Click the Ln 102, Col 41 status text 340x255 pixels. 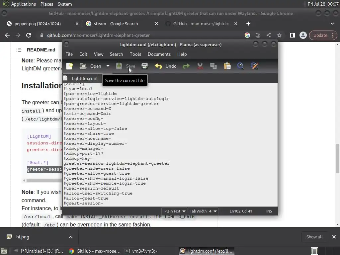point(241,211)
